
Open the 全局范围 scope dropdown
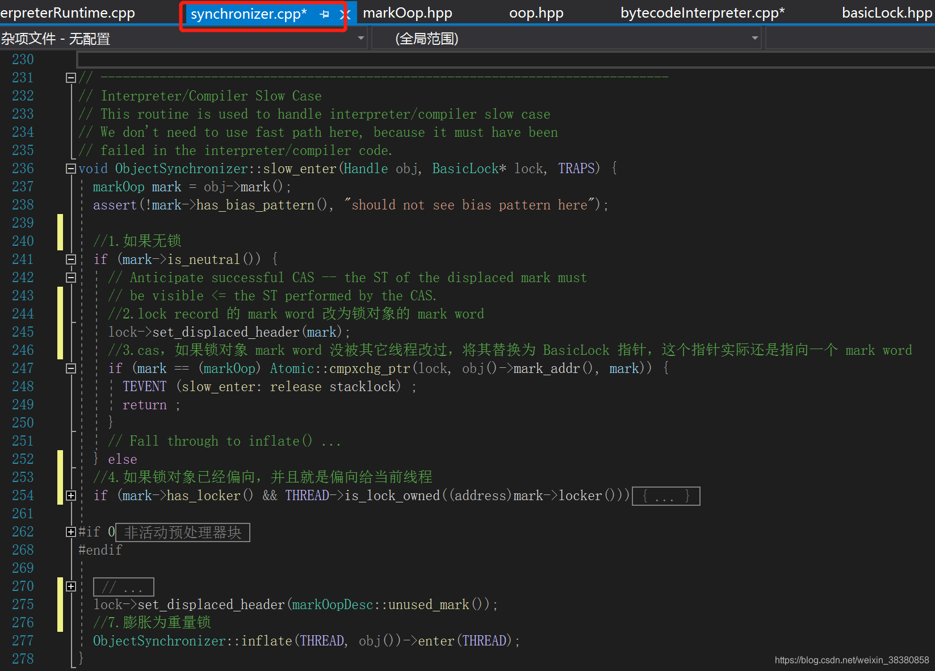(567, 39)
